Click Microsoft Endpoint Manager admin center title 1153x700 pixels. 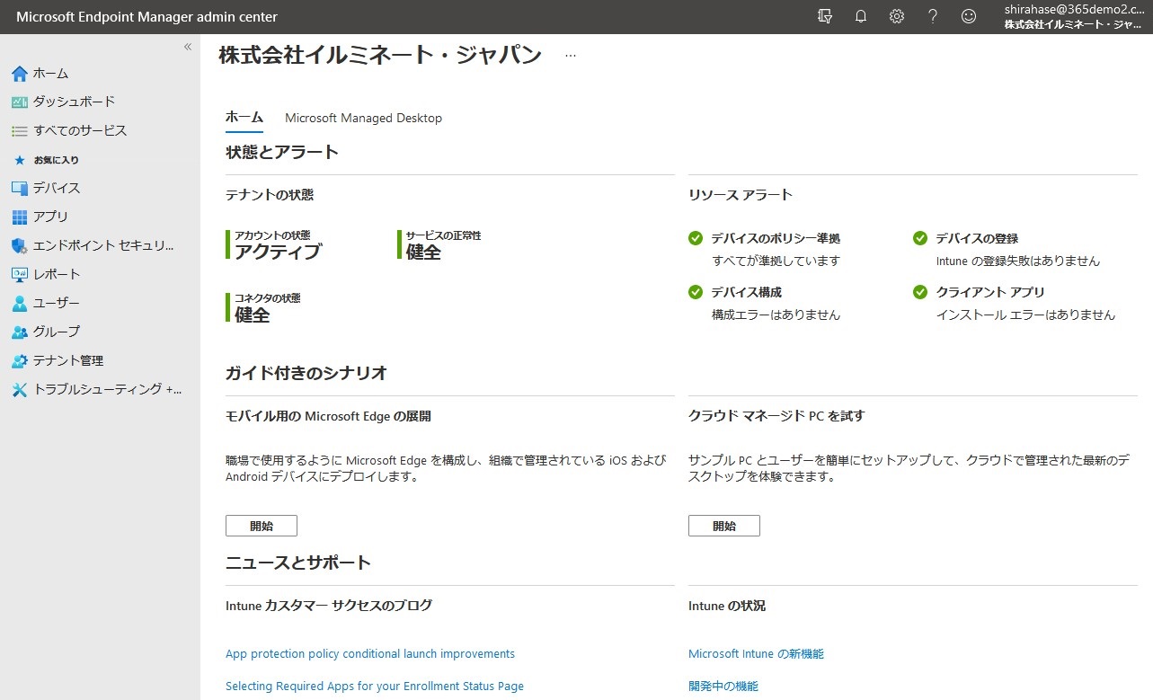(x=147, y=17)
